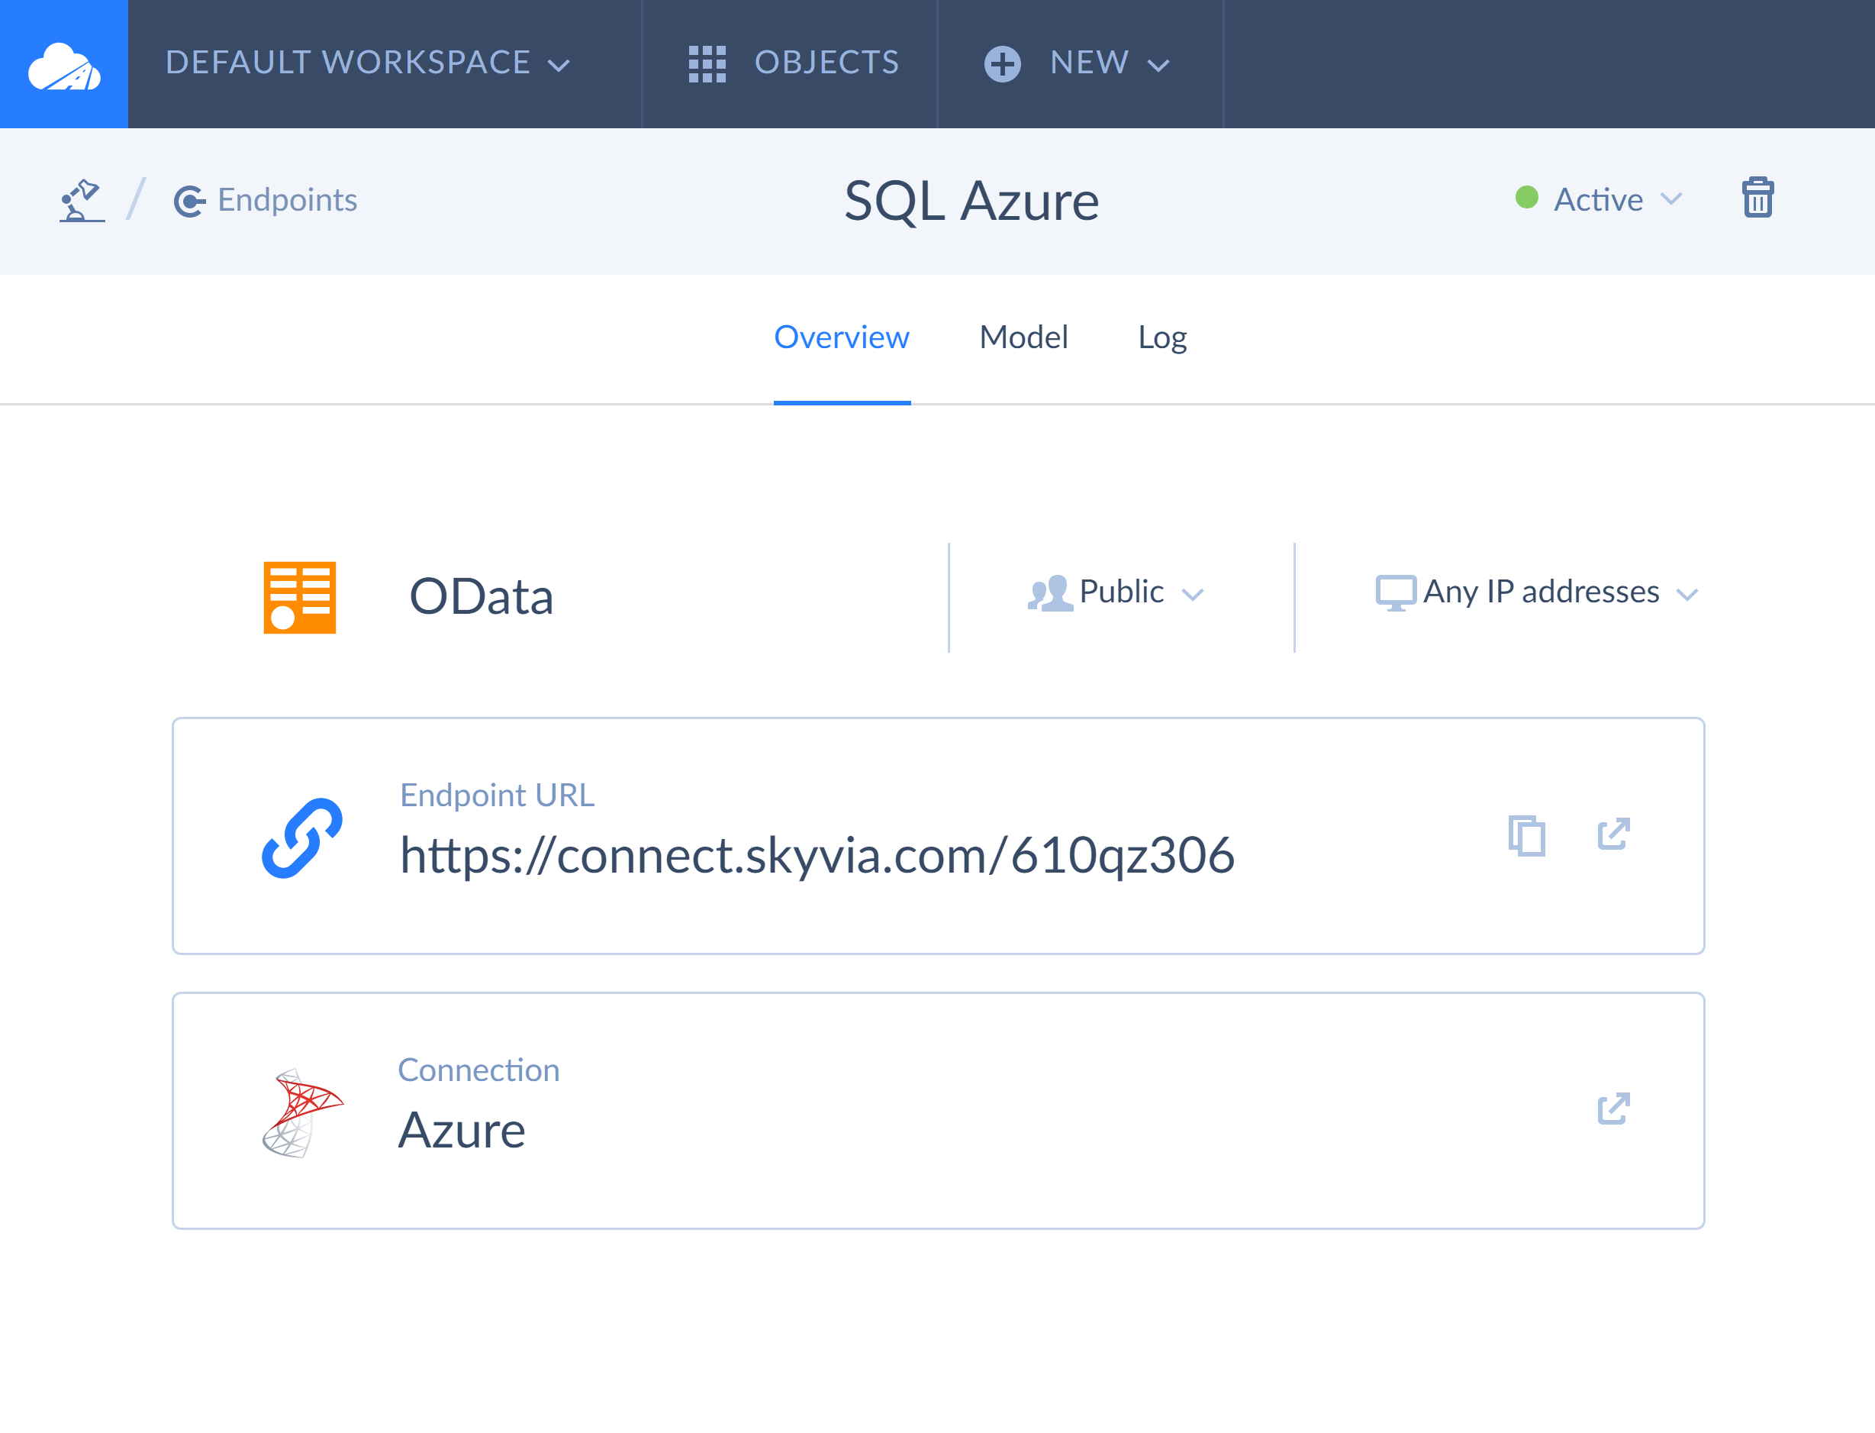Switch to the Model tab
This screenshot has height=1433, width=1875.
pos(1023,337)
